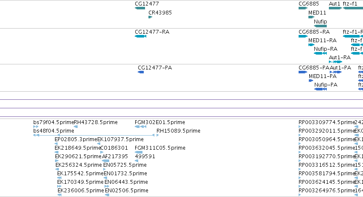The width and height of the screenshot is (363, 197).
Task: Select the CG12477 gene glyph
Action: tap(140, 9)
